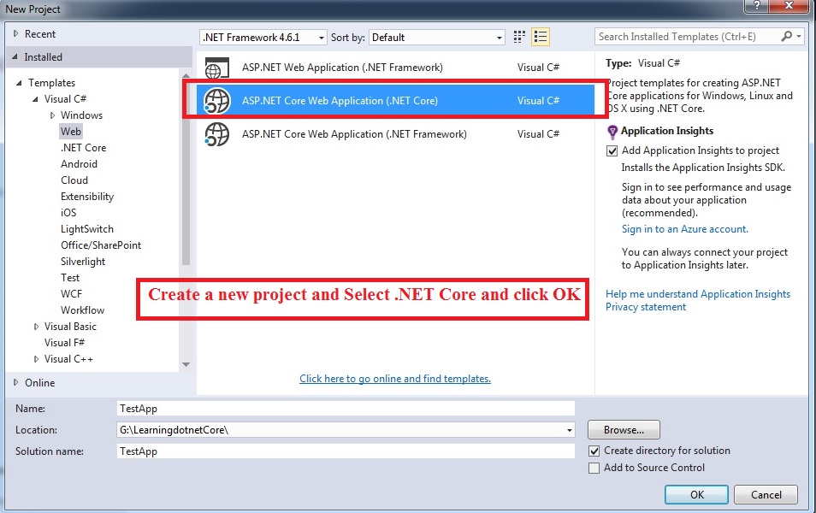Select ASP.NET Core Web Application (.NET Framework) template name
This screenshot has width=816, height=513.
354,134
